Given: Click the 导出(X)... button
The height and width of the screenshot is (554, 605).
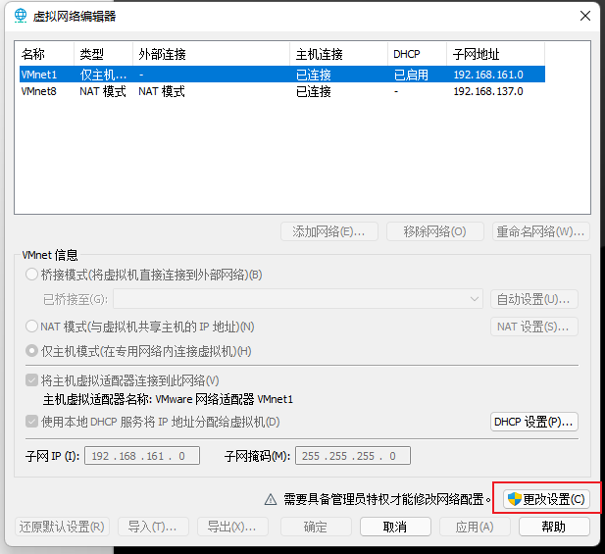Looking at the screenshot, I should [x=232, y=527].
